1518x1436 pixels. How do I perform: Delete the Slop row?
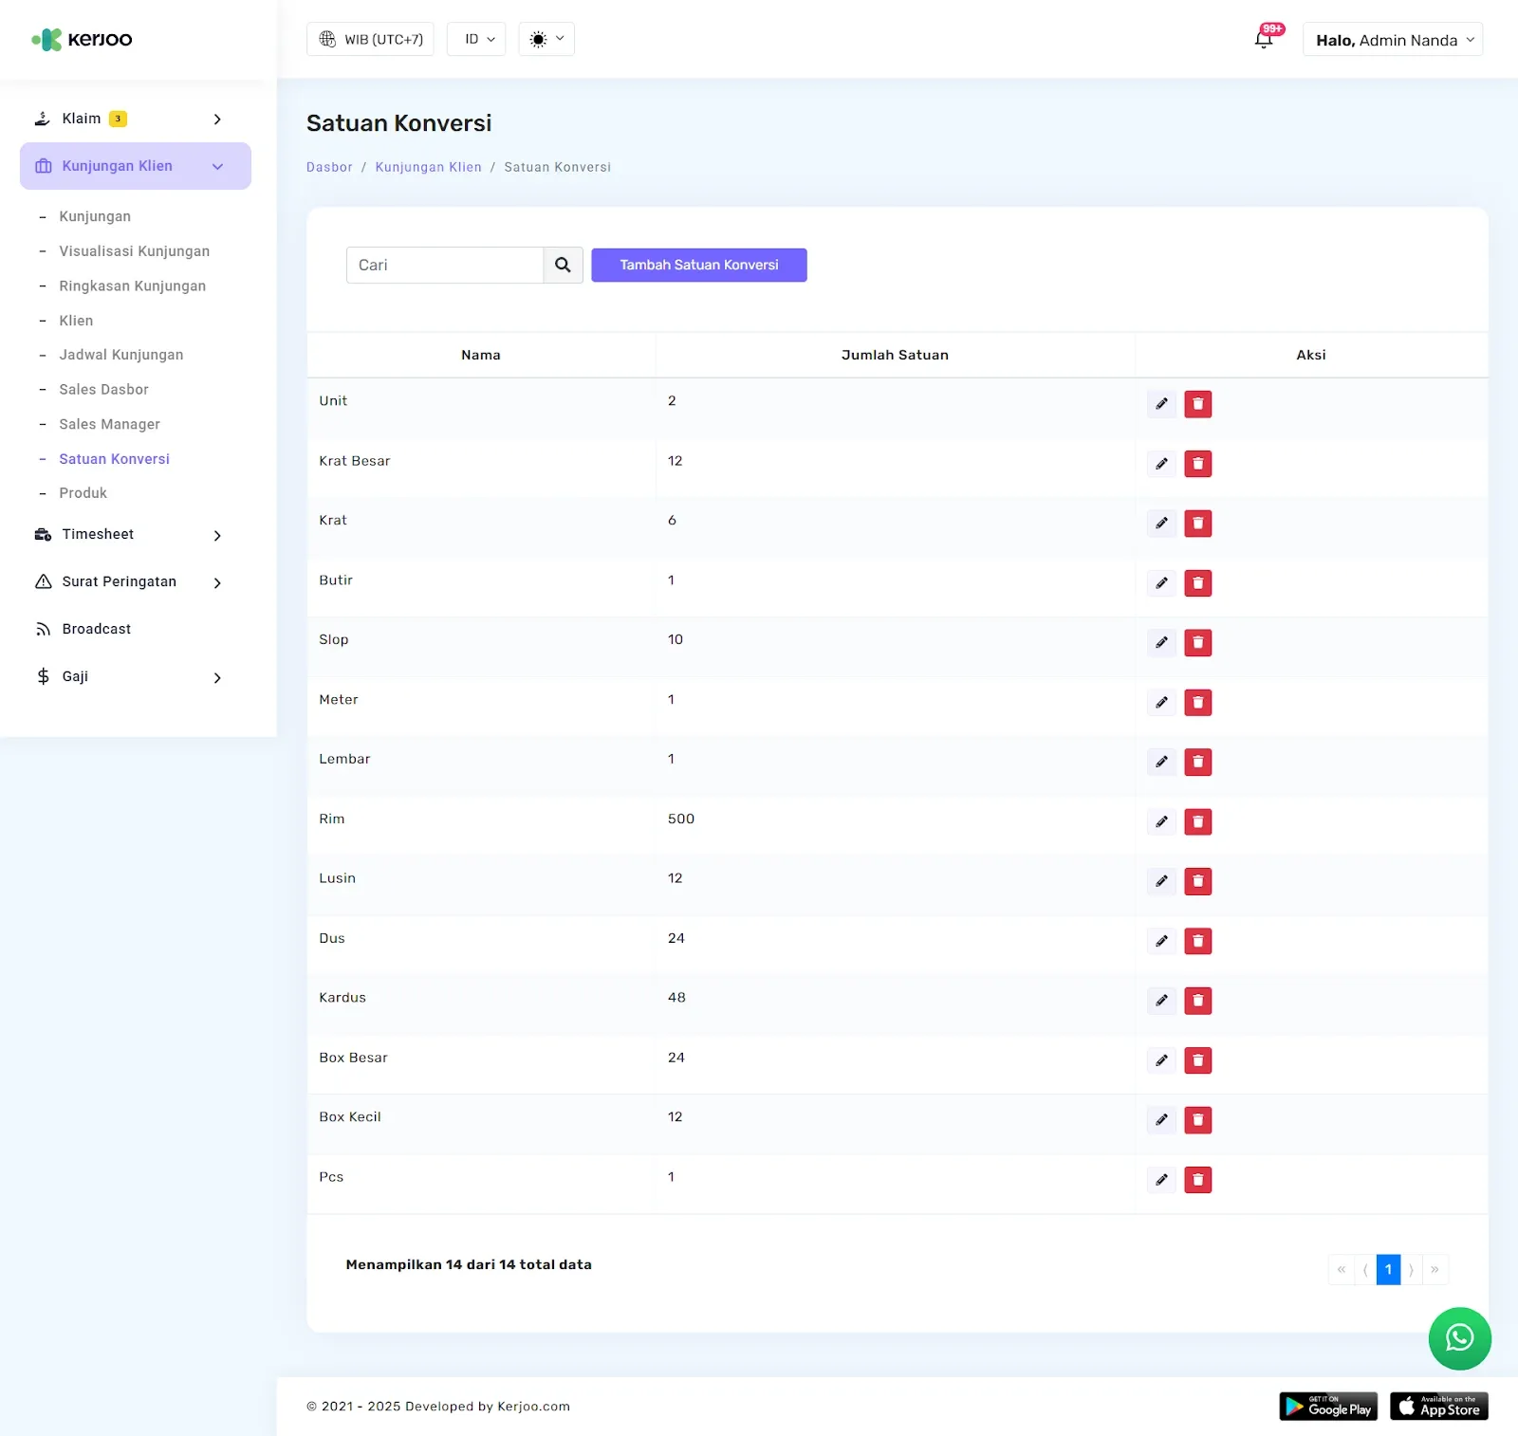(x=1198, y=643)
